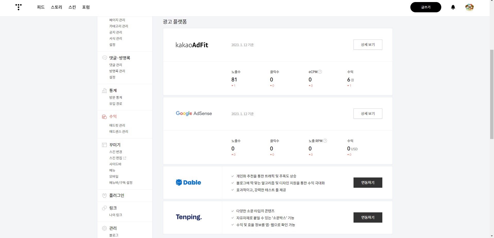Open 댓글 관리 in sidebar
Image resolution: width=494 pixels, height=238 pixels.
[116, 65]
